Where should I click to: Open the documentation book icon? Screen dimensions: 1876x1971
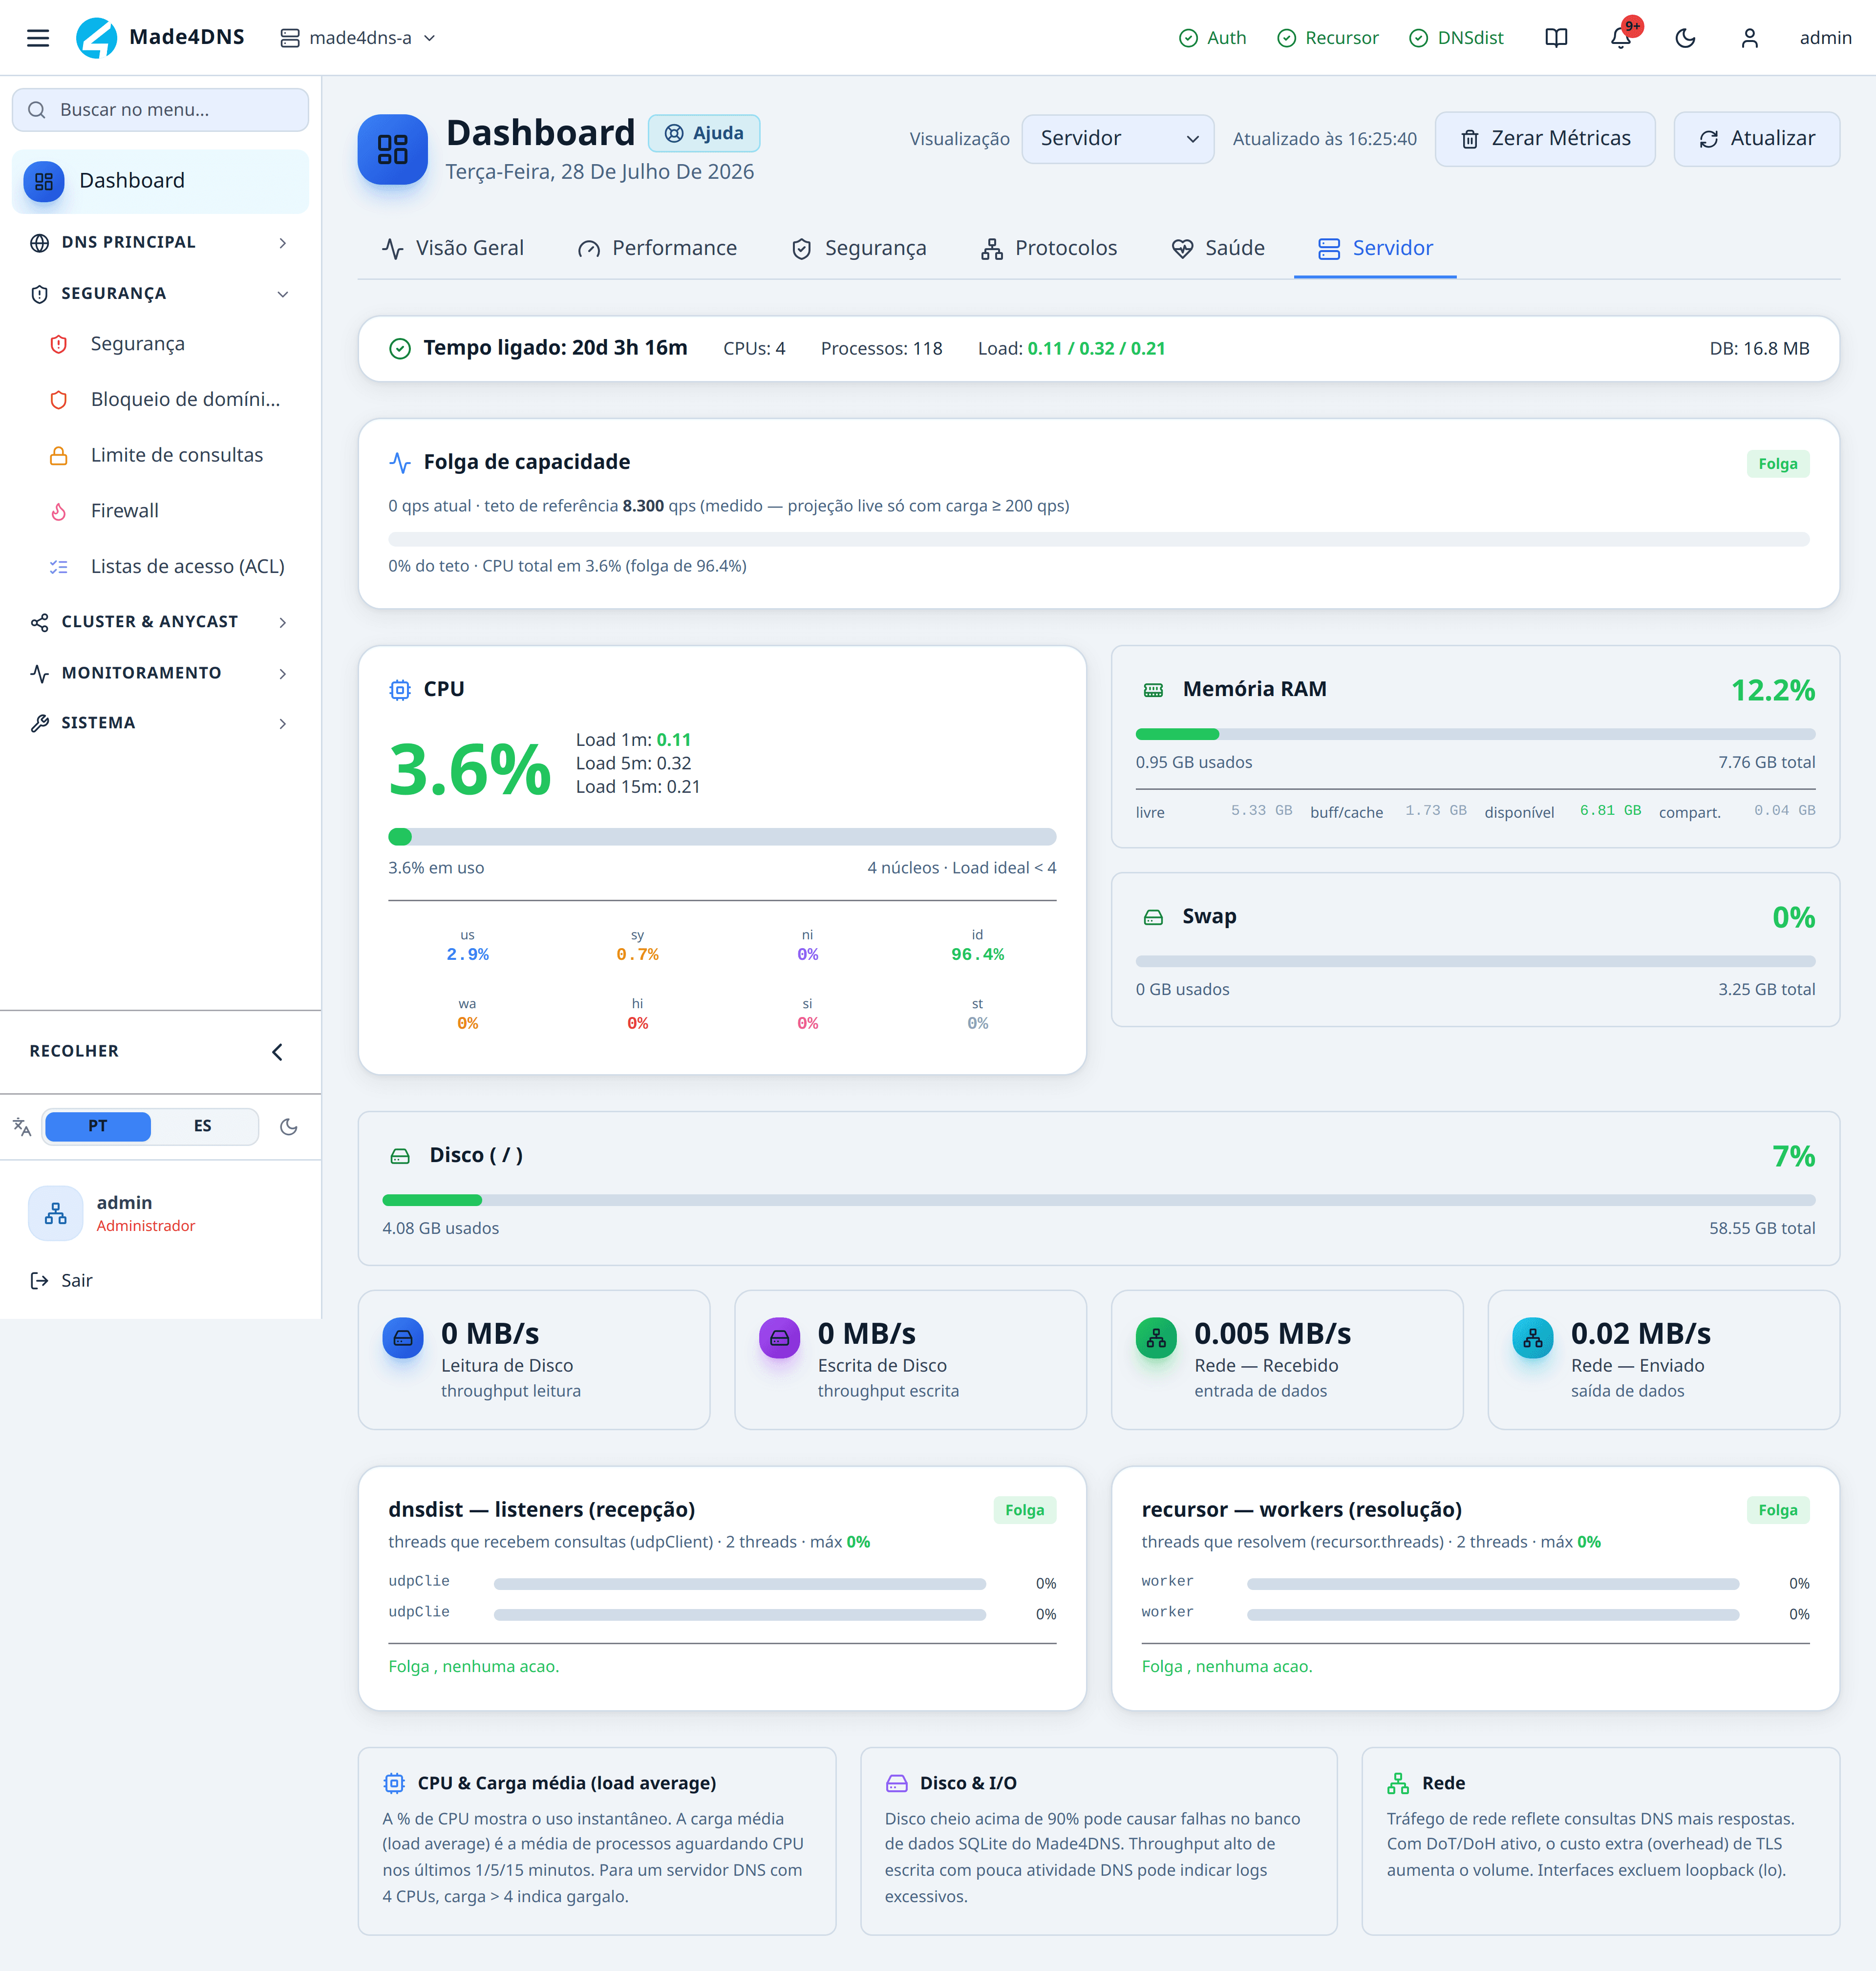pyautogui.click(x=1556, y=38)
